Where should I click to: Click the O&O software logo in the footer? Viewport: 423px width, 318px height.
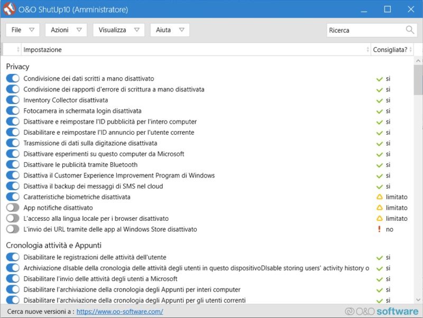tap(381, 311)
